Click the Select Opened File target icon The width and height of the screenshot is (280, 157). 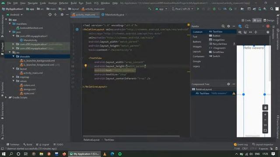[50, 14]
